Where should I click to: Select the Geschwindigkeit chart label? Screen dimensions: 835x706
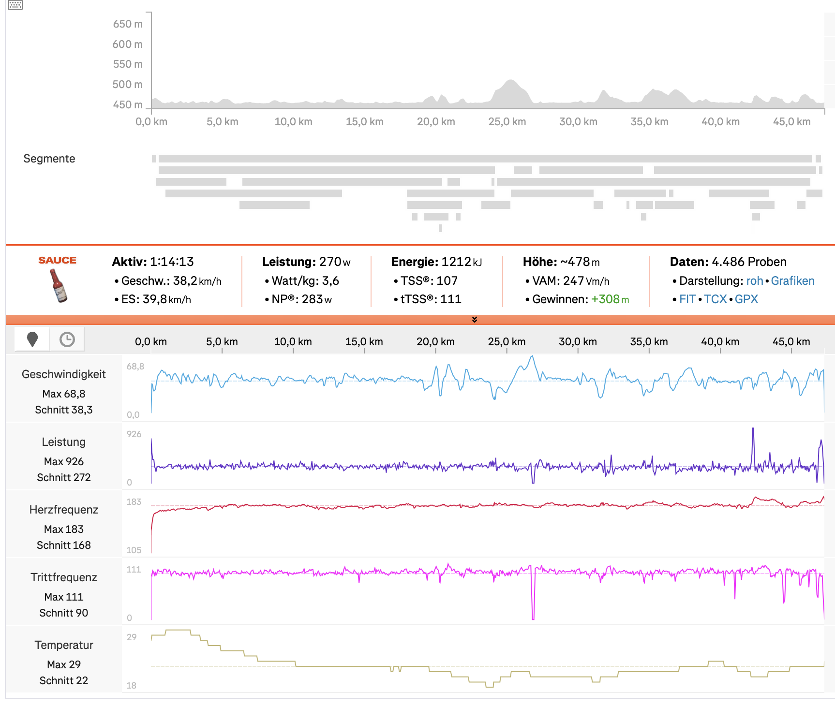click(64, 374)
